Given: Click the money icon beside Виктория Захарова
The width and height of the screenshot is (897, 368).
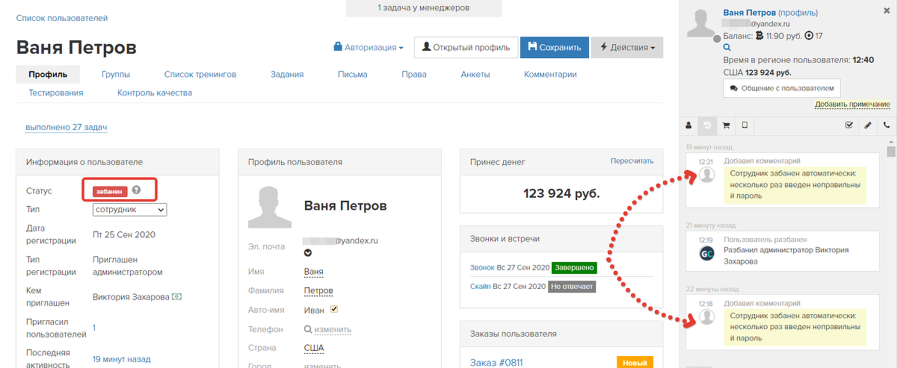Looking at the screenshot, I should click(176, 296).
